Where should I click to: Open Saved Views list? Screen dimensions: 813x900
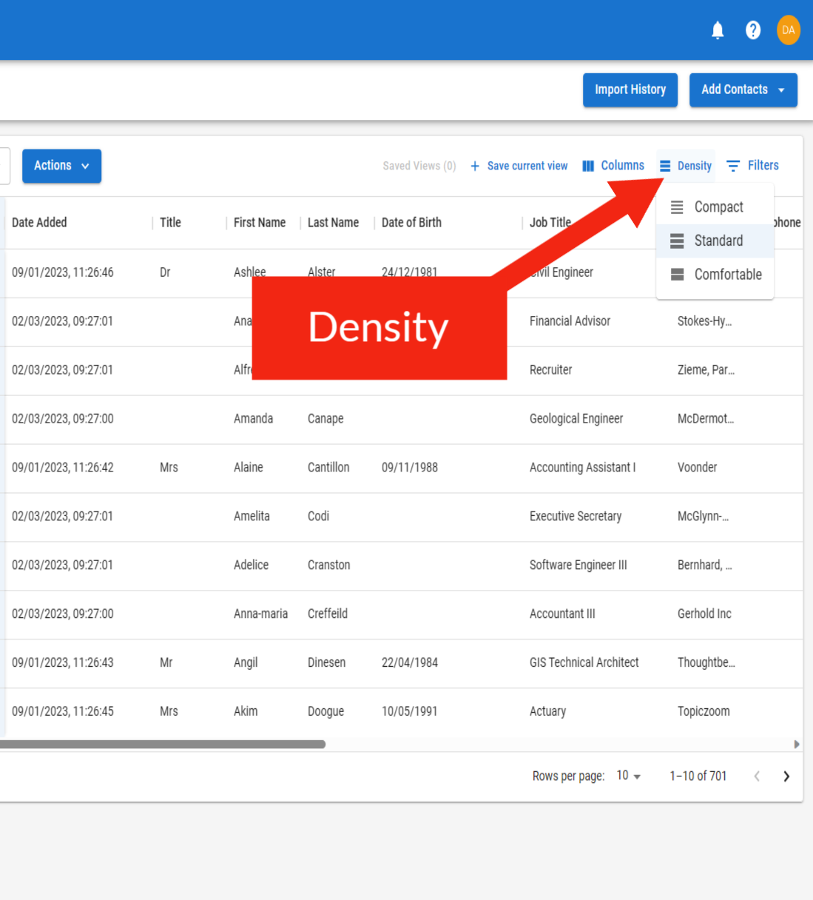click(x=419, y=166)
